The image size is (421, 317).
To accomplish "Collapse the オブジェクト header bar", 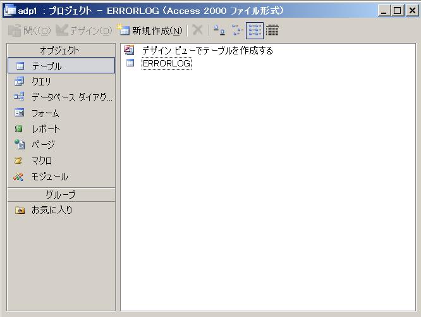I will pyautogui.click(x=61, y=51).
